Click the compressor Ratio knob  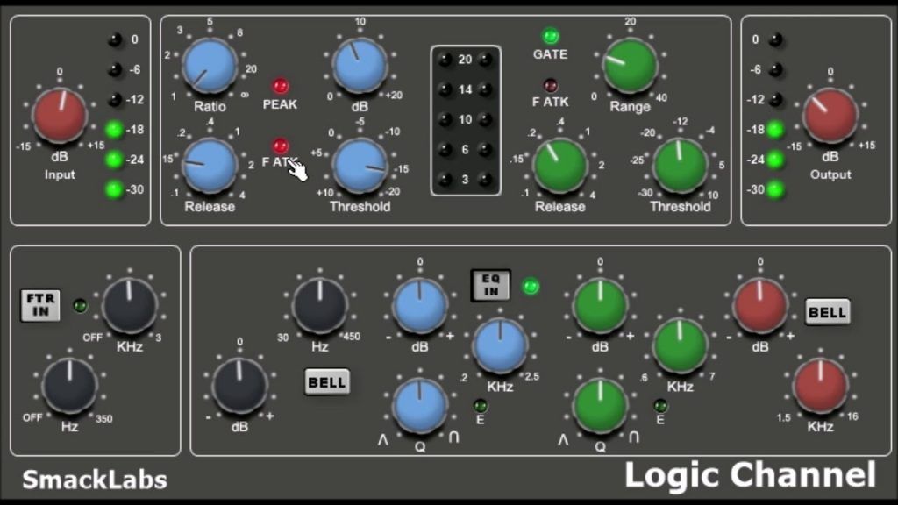click(x=210, y=66)
